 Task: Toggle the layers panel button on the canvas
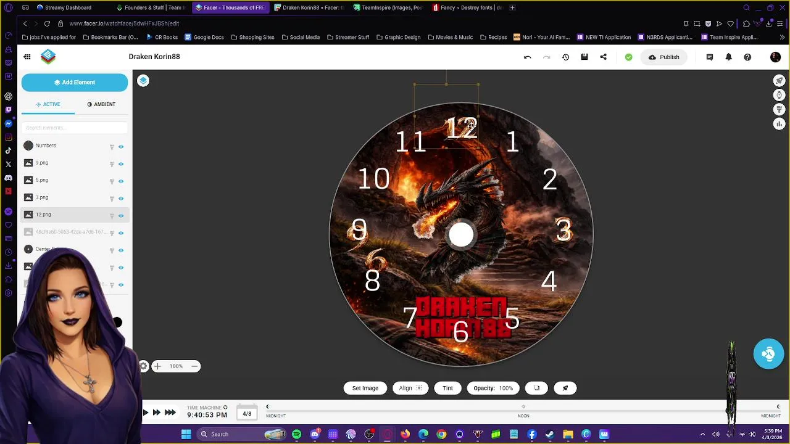[x=143, y=81]
